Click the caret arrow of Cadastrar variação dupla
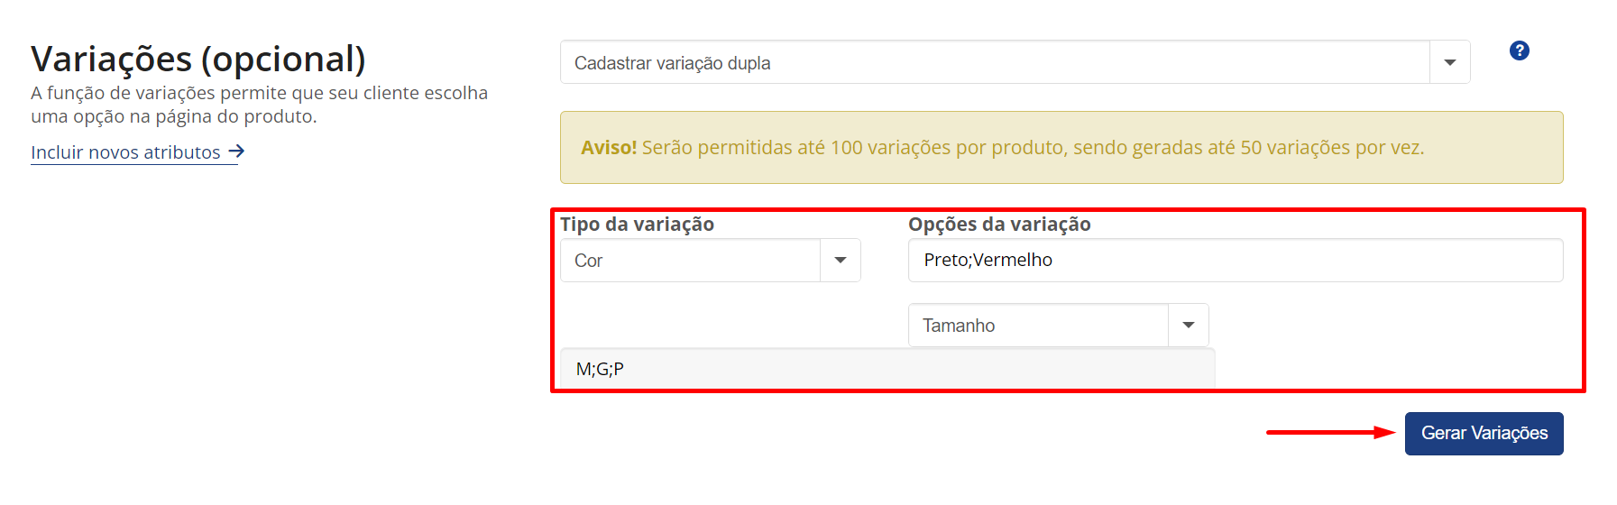 pyautogui.click(x=1450, y=62)
